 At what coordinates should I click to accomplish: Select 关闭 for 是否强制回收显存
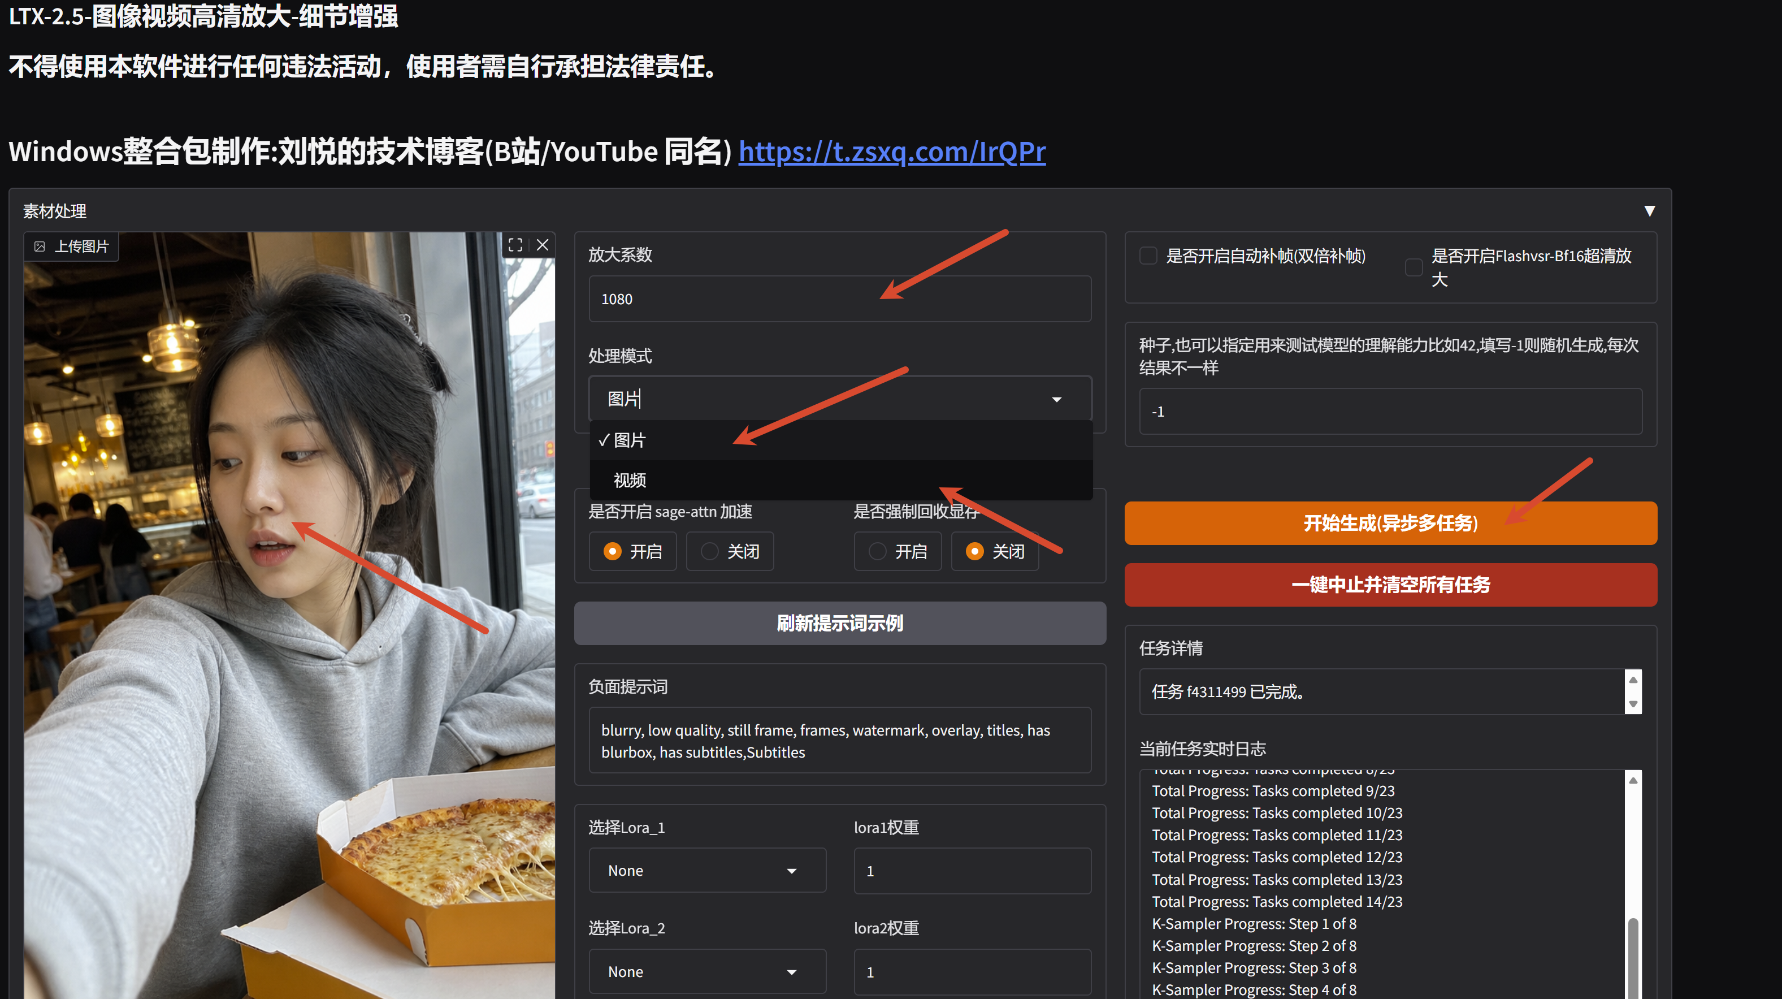pyautogui.click(x=995, y=551)
